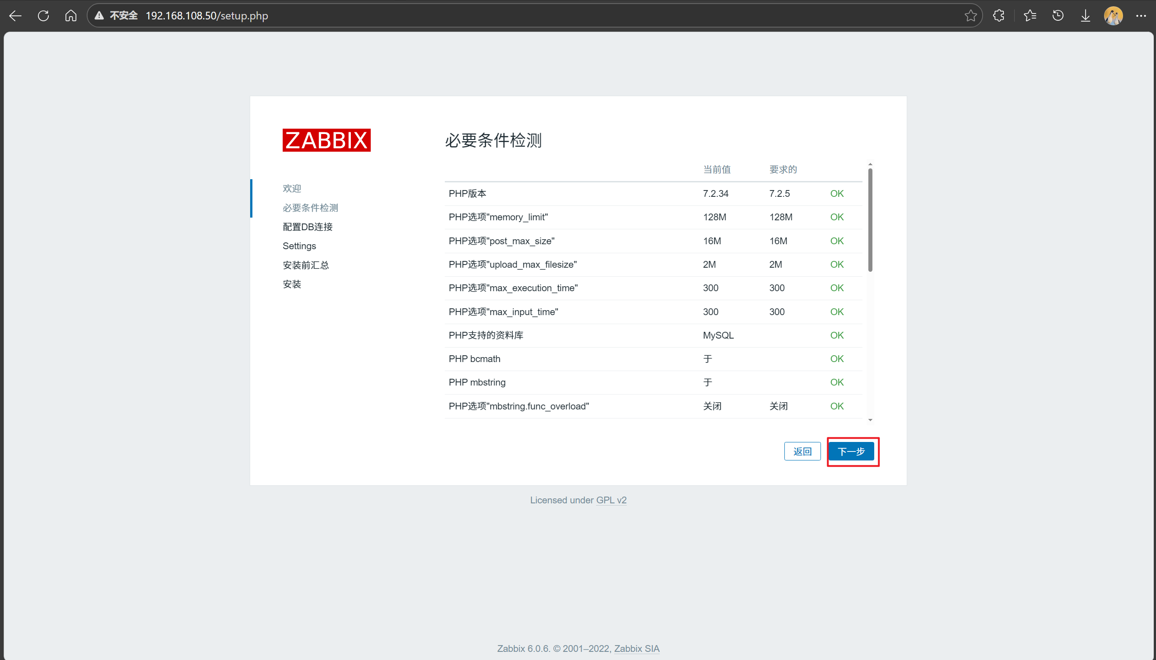Open the favorites list icon
1156x660 pixels.
pos(1030,16)
